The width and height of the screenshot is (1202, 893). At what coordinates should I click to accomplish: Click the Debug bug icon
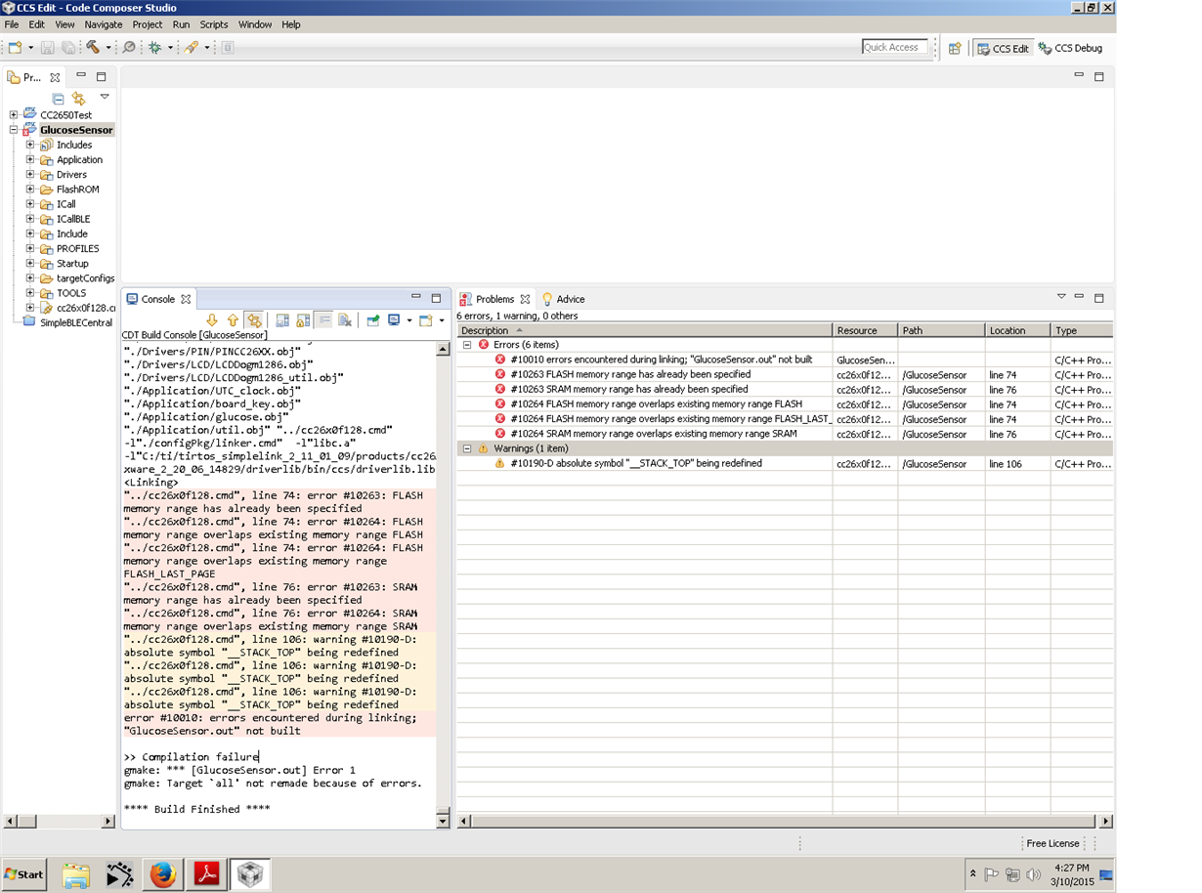click(154, 47)
